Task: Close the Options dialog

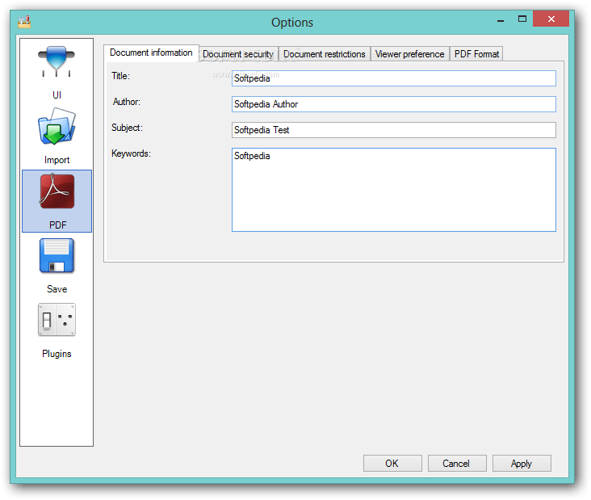Action: coord(551,19)
